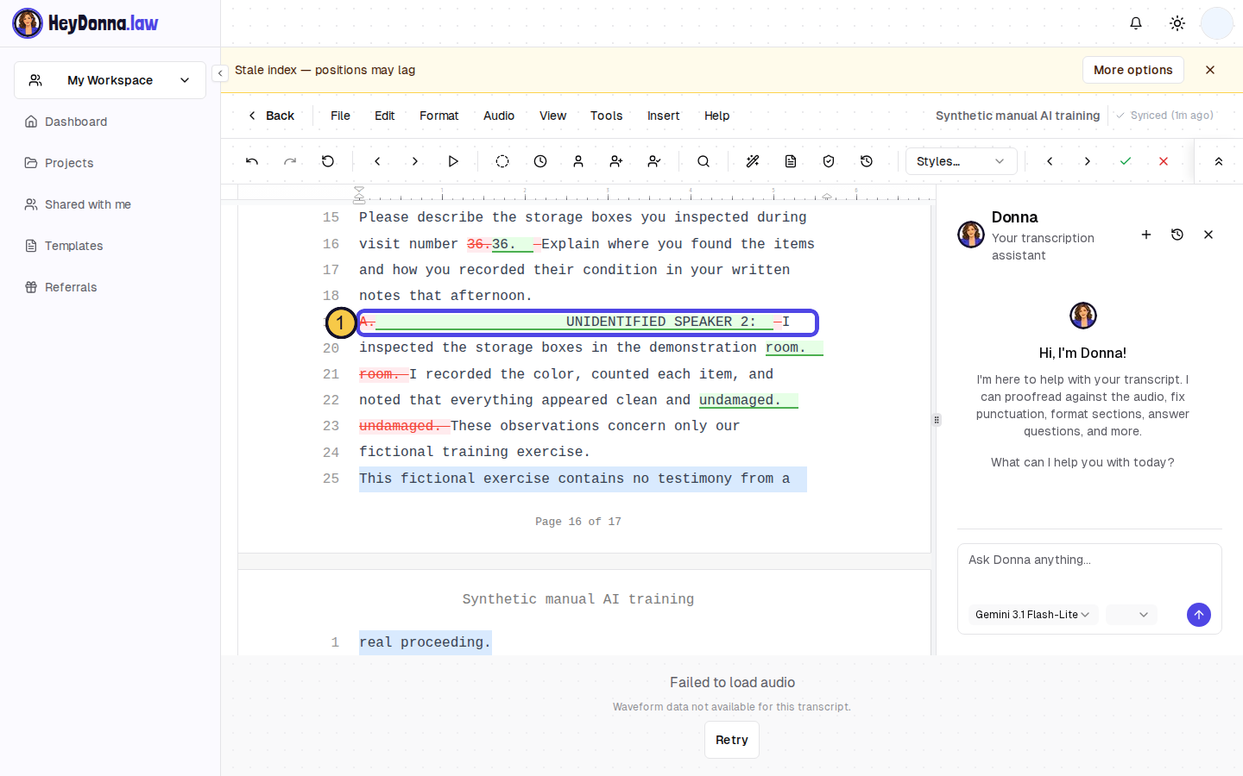Send the message to Donna
Screen dimensions: 1243x776
[x=1199, y=615]
